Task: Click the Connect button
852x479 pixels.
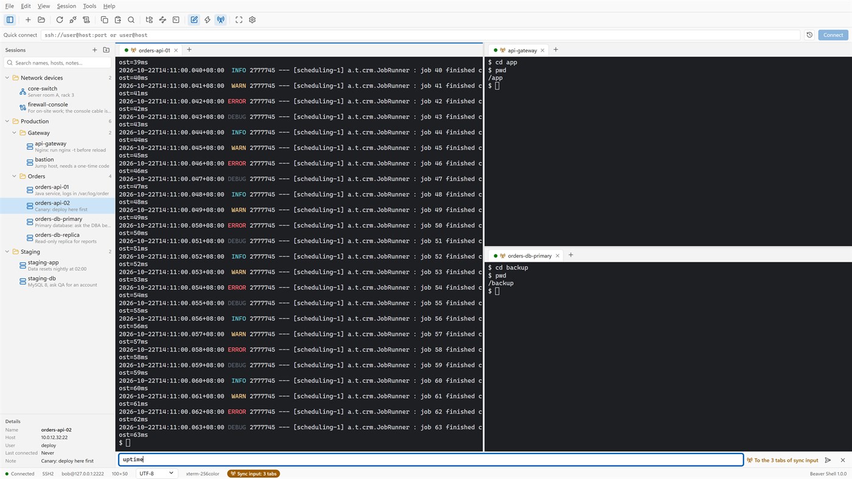Action: 833,35
